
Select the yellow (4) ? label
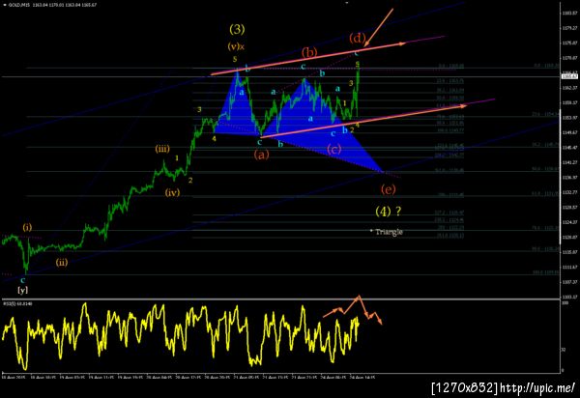[x=388, y=211]
